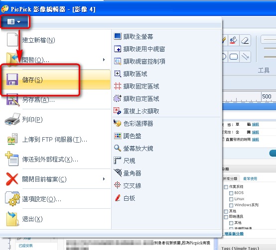Viewport: 276px width, 250px height.
Task: Click the 增添新分類 link
Action: tap(234, 234)
